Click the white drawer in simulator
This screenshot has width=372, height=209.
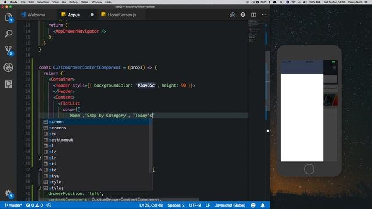(x=302, y=117)
